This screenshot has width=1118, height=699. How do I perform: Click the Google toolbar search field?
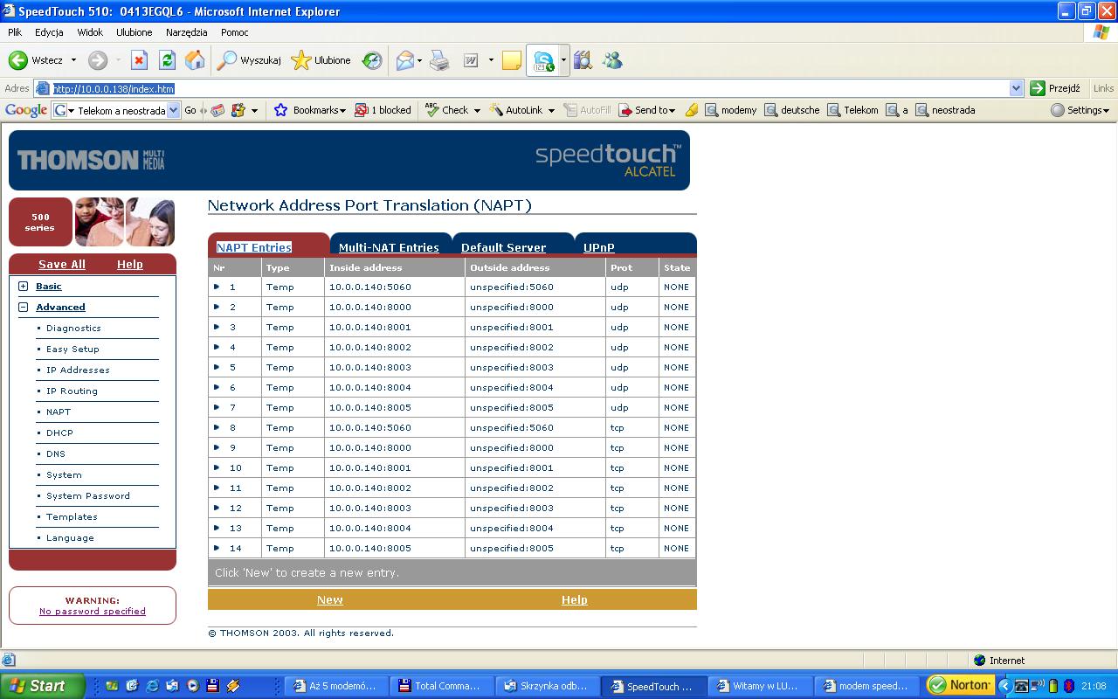[x=115, y=110]
